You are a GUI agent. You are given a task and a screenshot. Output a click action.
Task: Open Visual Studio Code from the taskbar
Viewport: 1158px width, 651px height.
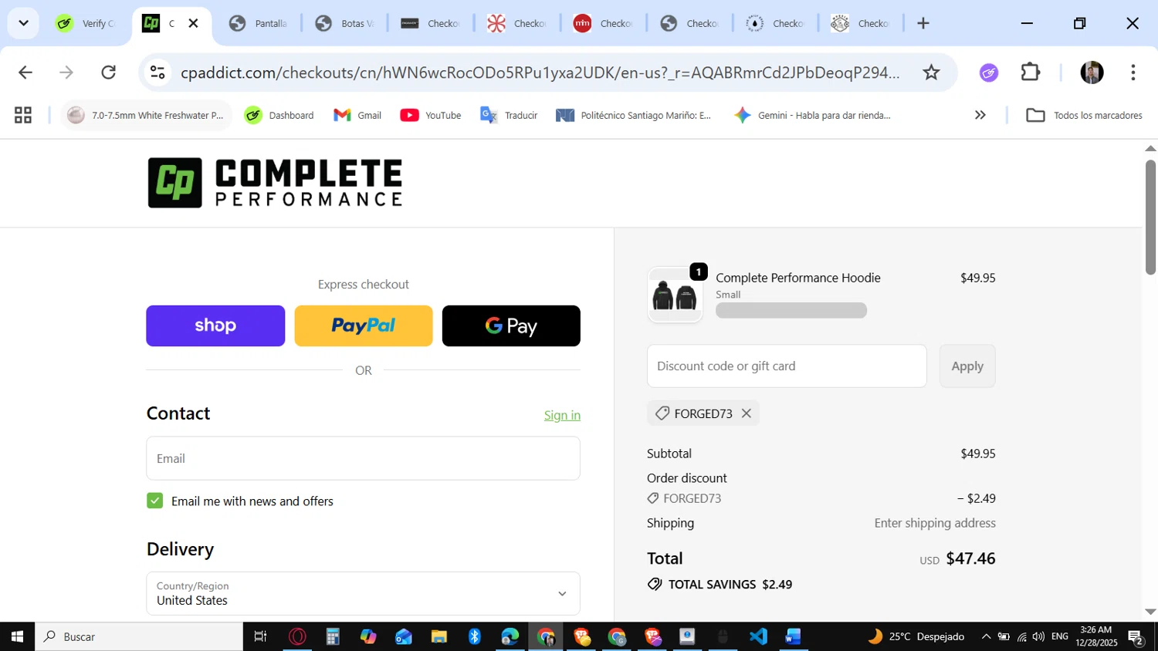[x=758, y=636]
